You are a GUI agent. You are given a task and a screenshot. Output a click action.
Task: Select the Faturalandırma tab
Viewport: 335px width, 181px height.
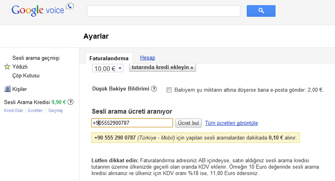pos(109,58)
